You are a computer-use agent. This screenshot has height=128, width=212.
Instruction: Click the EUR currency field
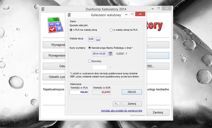91,39
